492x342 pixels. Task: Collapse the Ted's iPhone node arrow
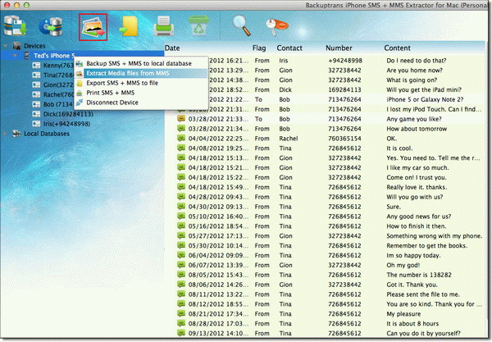[15, 56]
